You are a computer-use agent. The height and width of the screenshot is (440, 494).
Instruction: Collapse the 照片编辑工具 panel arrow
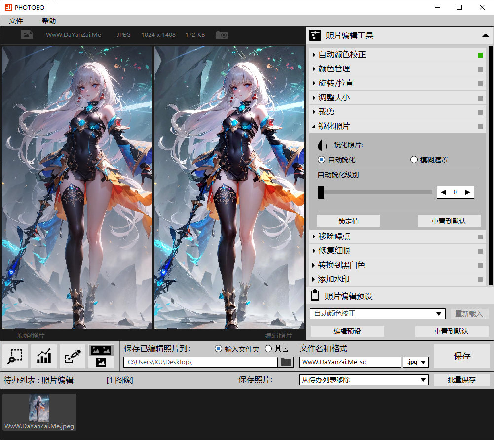pos(485,36)
